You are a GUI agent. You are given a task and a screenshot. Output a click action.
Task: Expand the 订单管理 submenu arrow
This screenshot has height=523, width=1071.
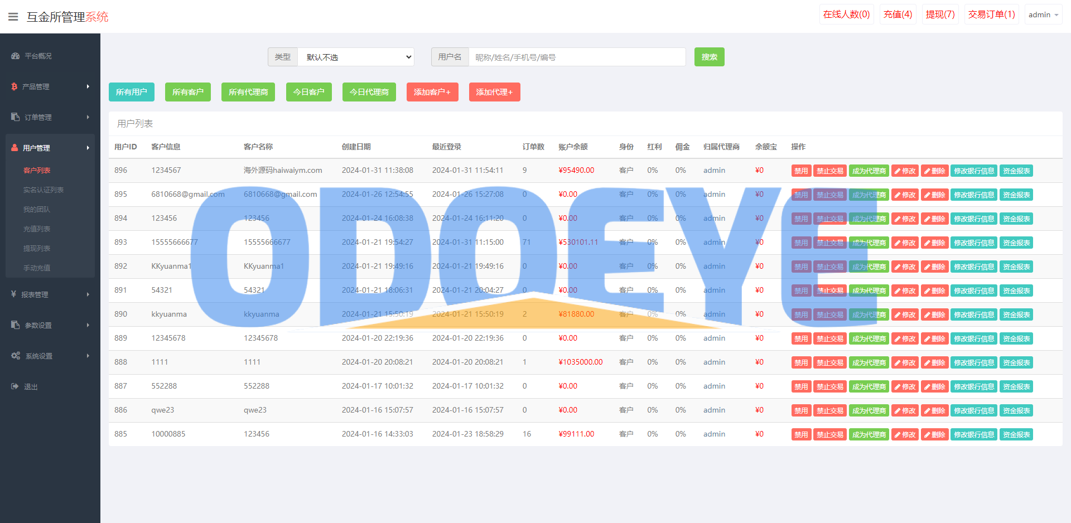pyautogui.click(x=88, y=117)
